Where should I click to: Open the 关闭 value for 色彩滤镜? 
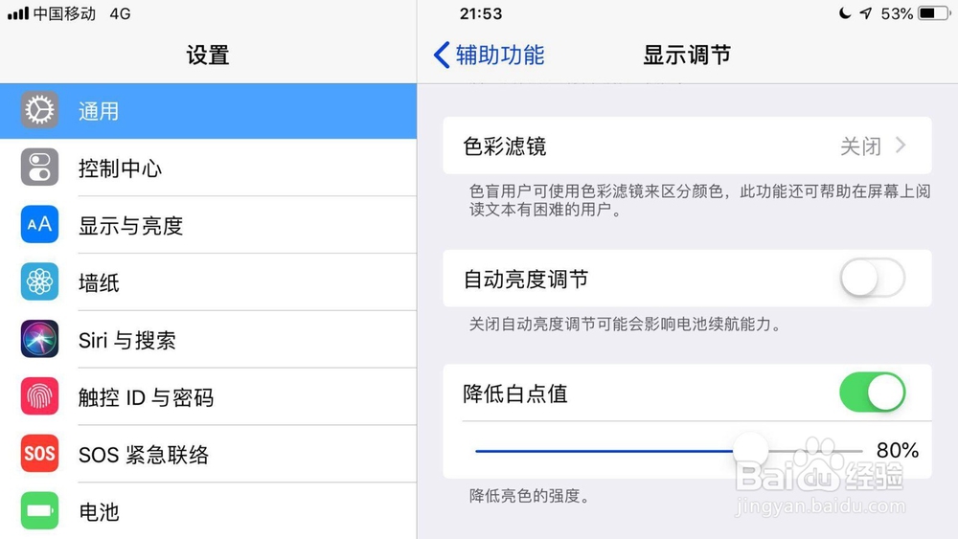[x=859, y=146]
